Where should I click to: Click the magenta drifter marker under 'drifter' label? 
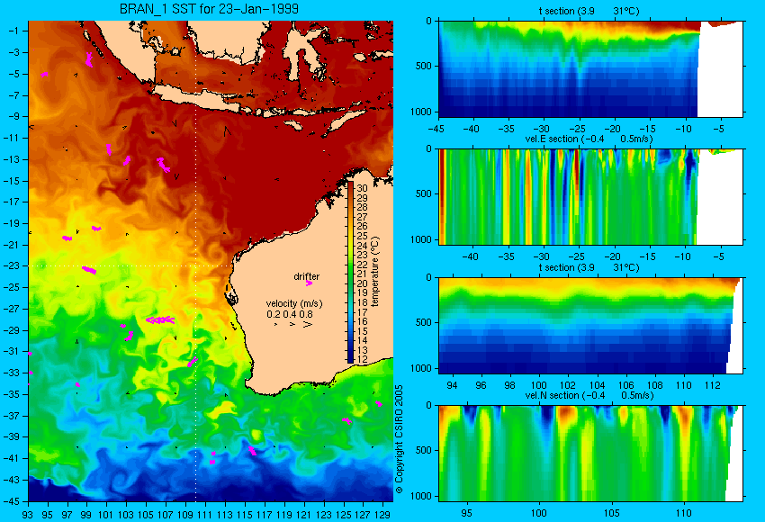pyautogui.click(x=309, y=283)
